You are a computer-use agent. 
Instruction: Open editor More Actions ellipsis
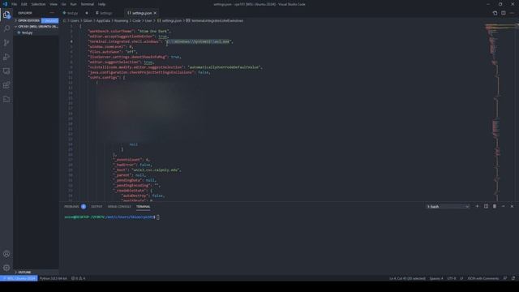pyautogui.click(x=512, y=13)
